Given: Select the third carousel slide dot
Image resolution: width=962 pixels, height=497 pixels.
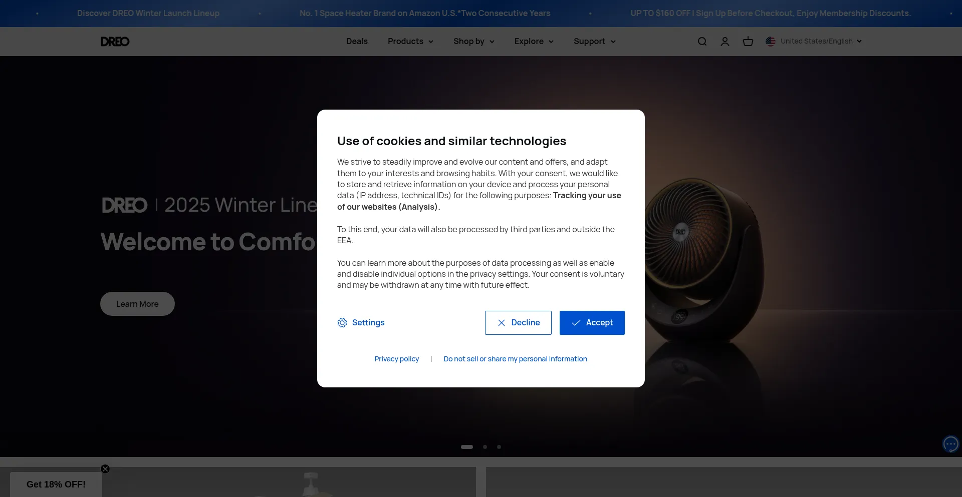Looking at the screenshot, I should click(x=499, y=447).
